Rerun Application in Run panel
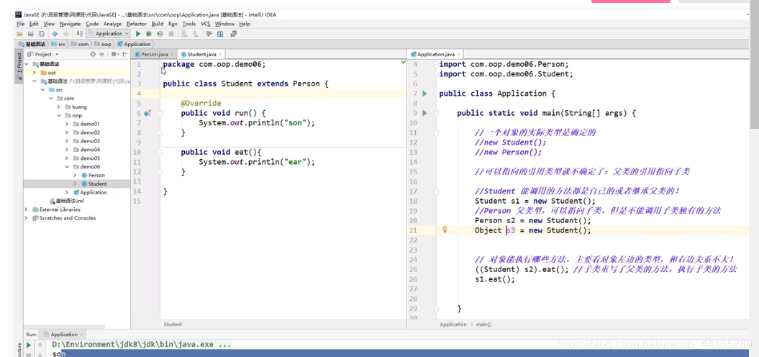Screen dimensions: 759x357 [x=29, y=345]
